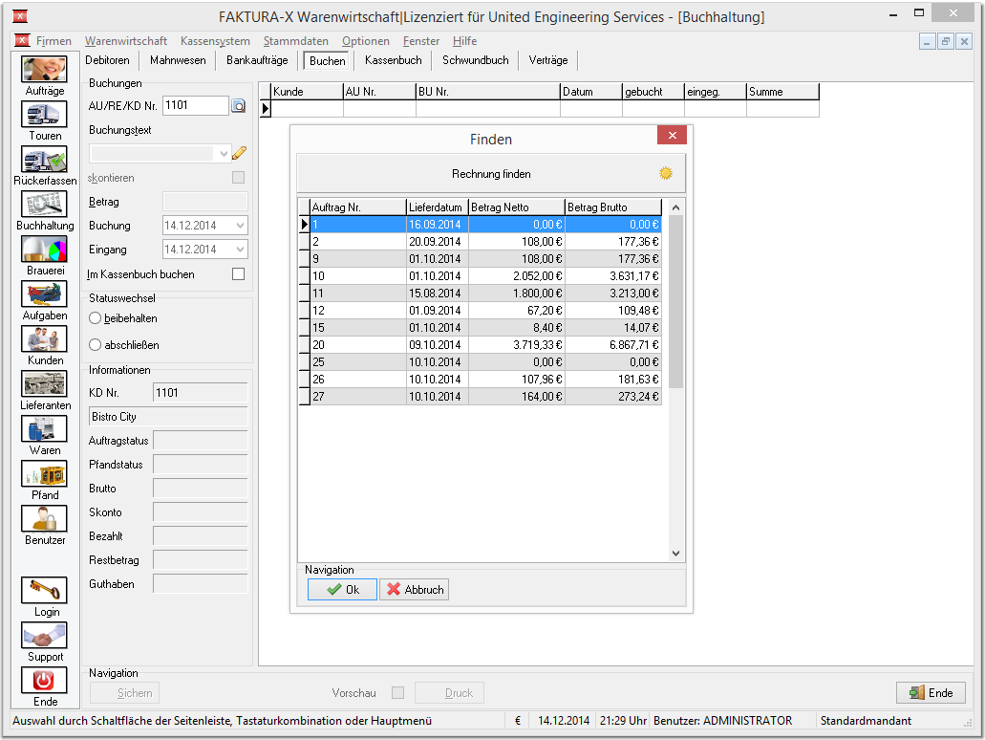Click the sun icon in Rechnung finden header

pos(666,173)
